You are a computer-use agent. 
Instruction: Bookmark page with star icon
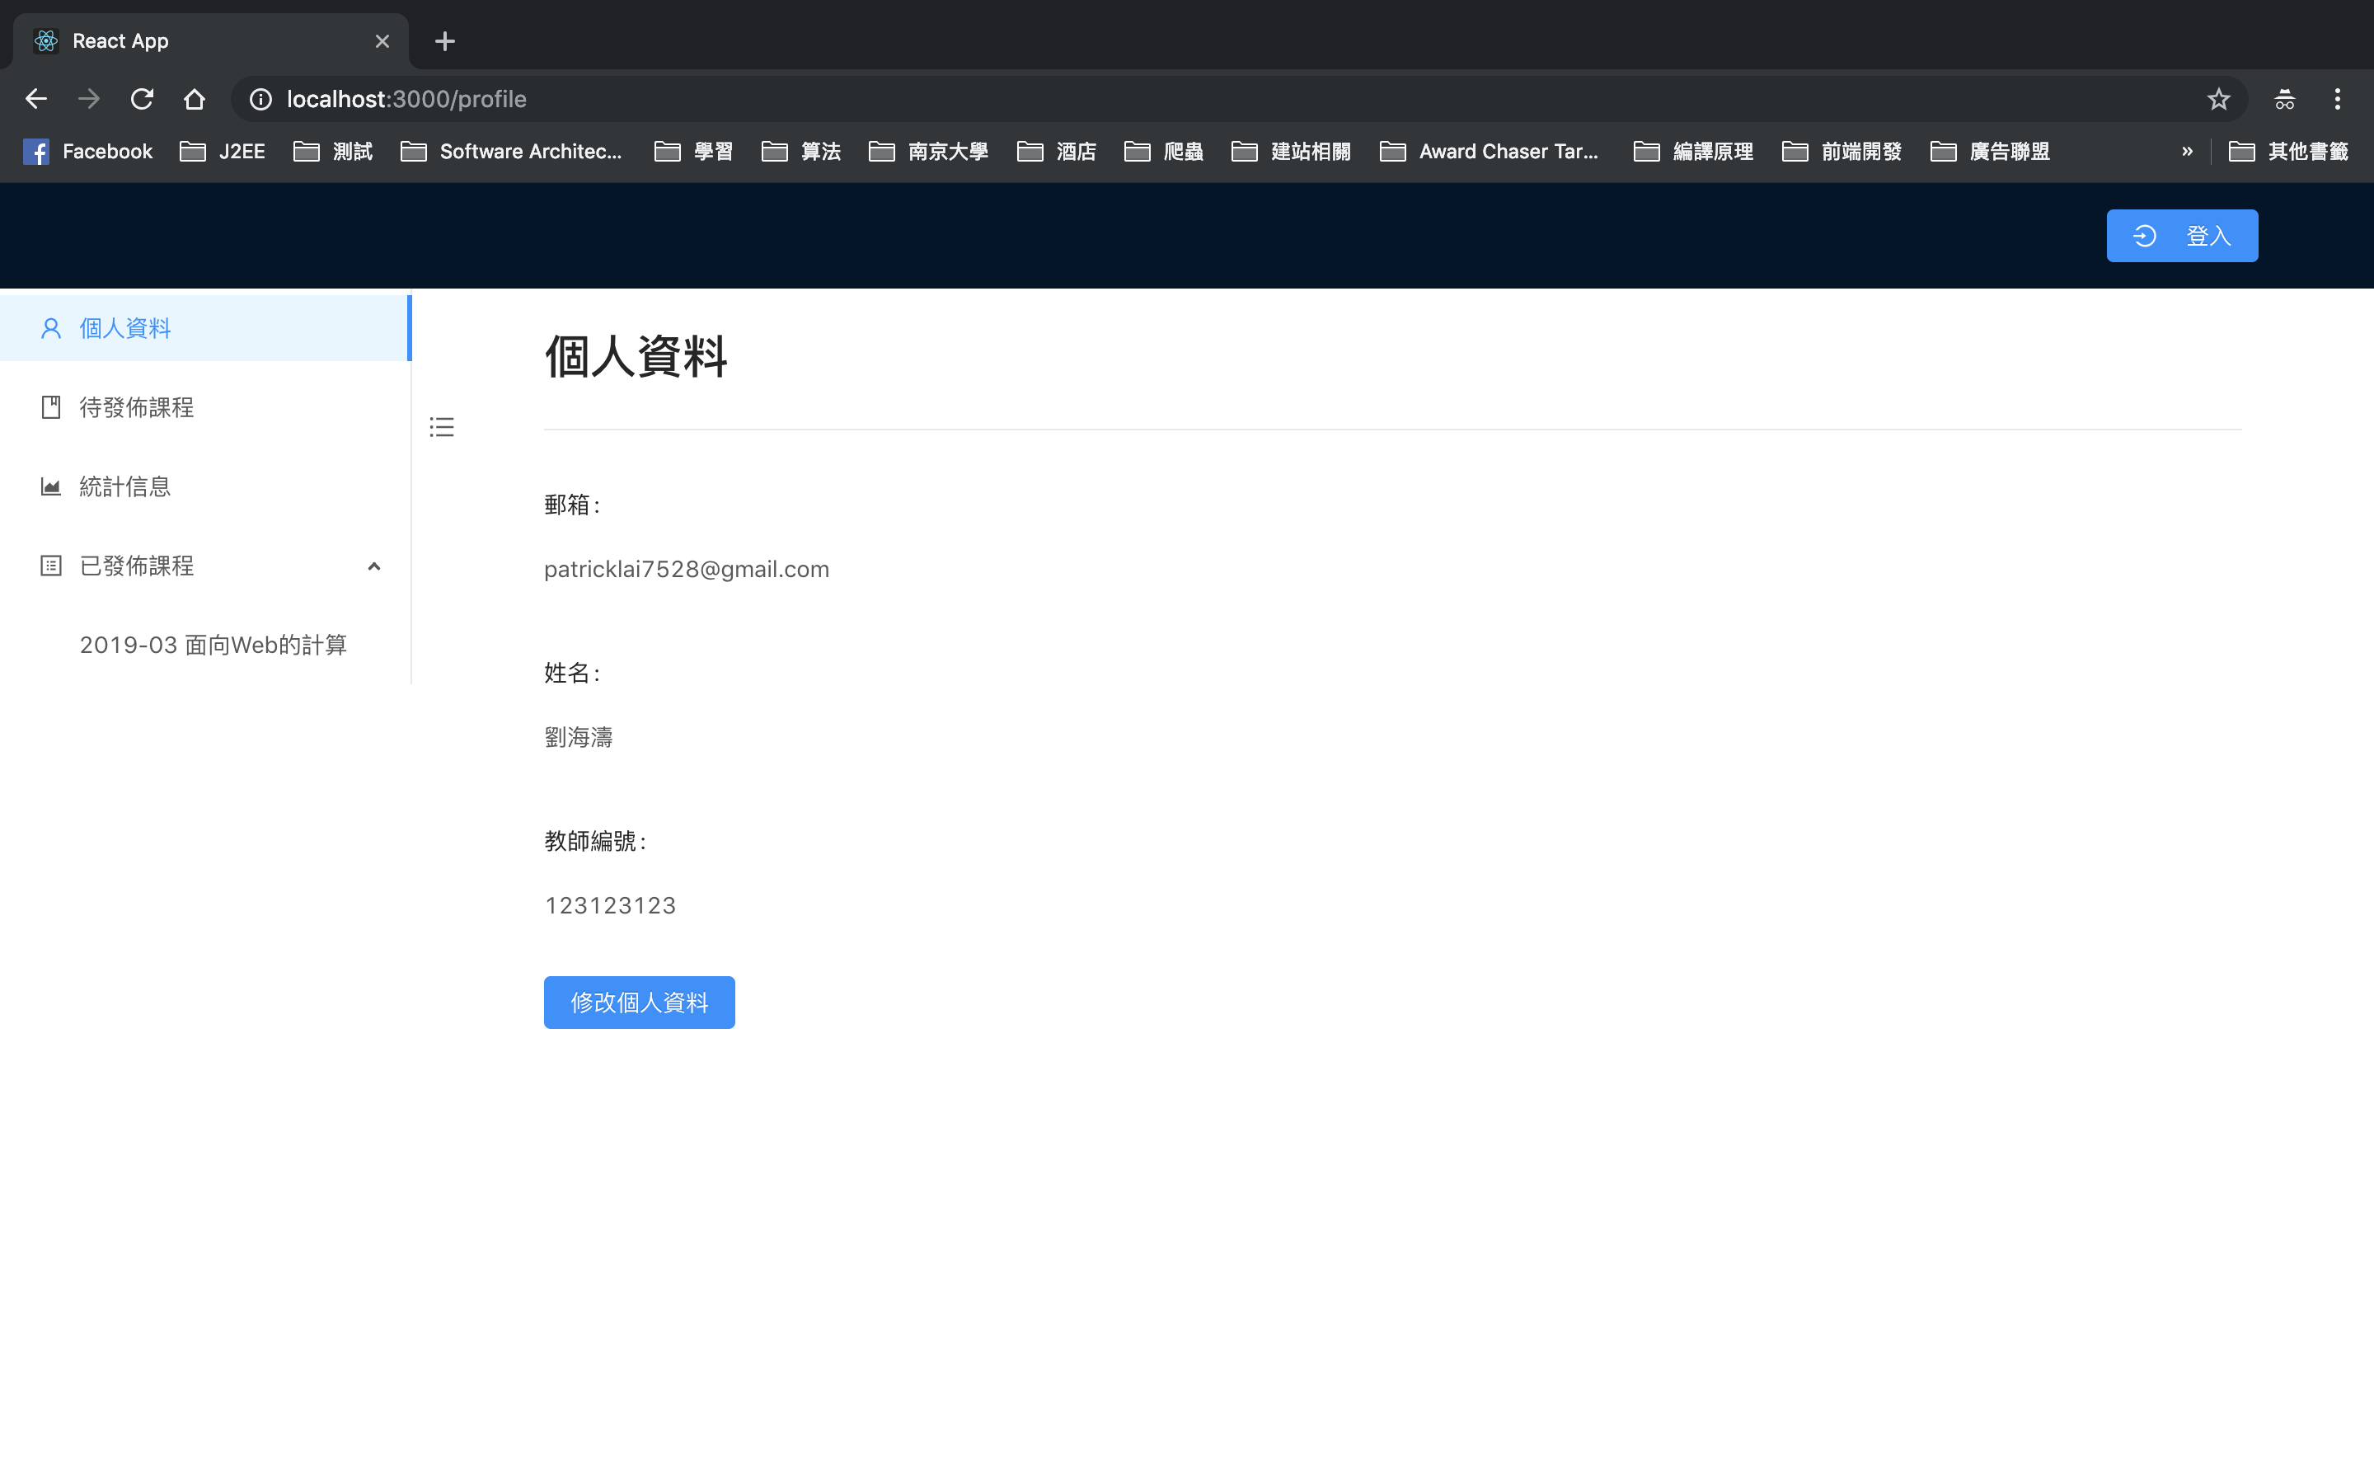[x=2218, y=99]
